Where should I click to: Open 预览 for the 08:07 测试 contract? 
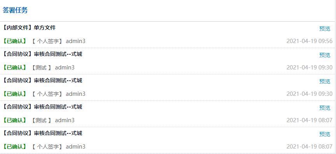(325, 108)
